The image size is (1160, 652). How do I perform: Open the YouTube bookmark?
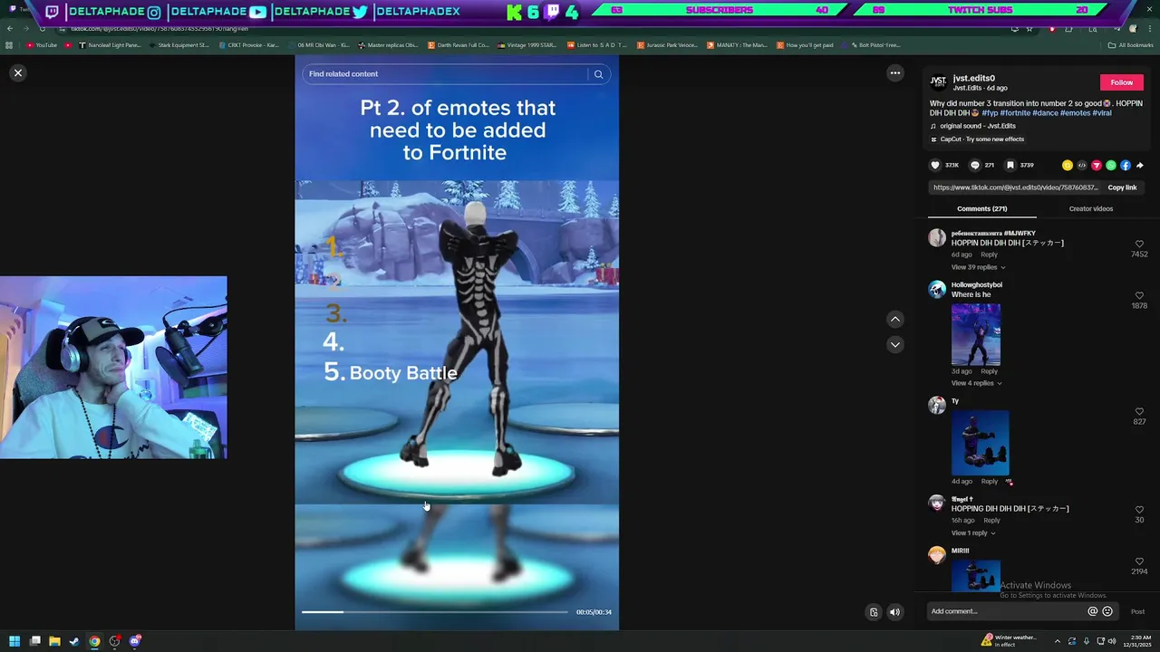(43, 44)
